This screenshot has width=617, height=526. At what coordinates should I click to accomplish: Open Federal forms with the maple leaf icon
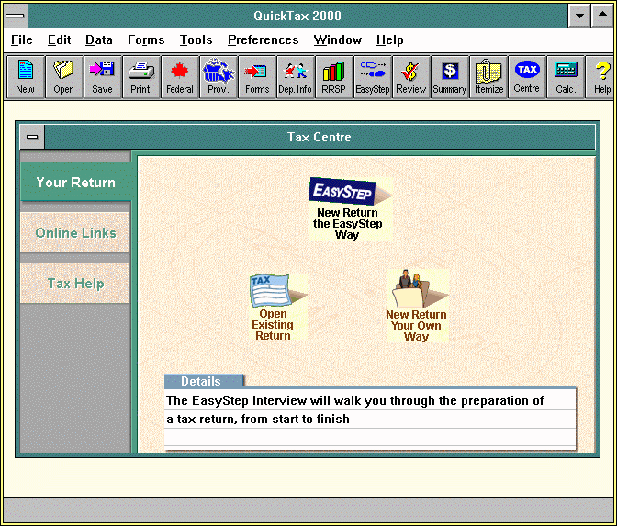(x=179, y=77)
